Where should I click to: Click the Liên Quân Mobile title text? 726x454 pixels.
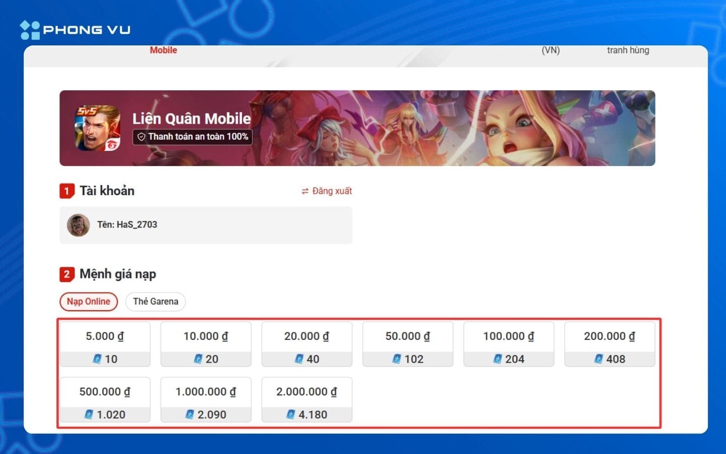(192, 119)
